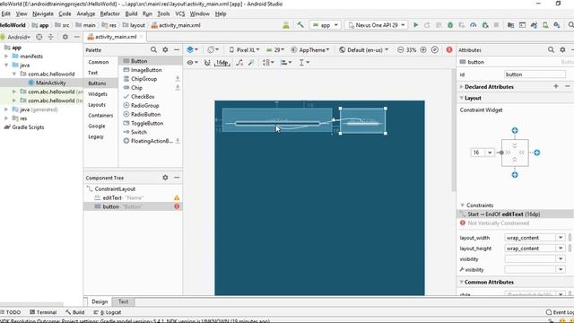
Task: Select editText in Component Tree
Action: pyautogui.click(x=112, y=197)
